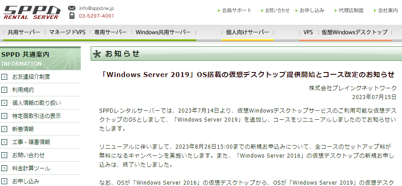Screen dimensions: 402x186
Task: Open the 仮想Windowsデスクトップ menu
Action: (355, 32)
